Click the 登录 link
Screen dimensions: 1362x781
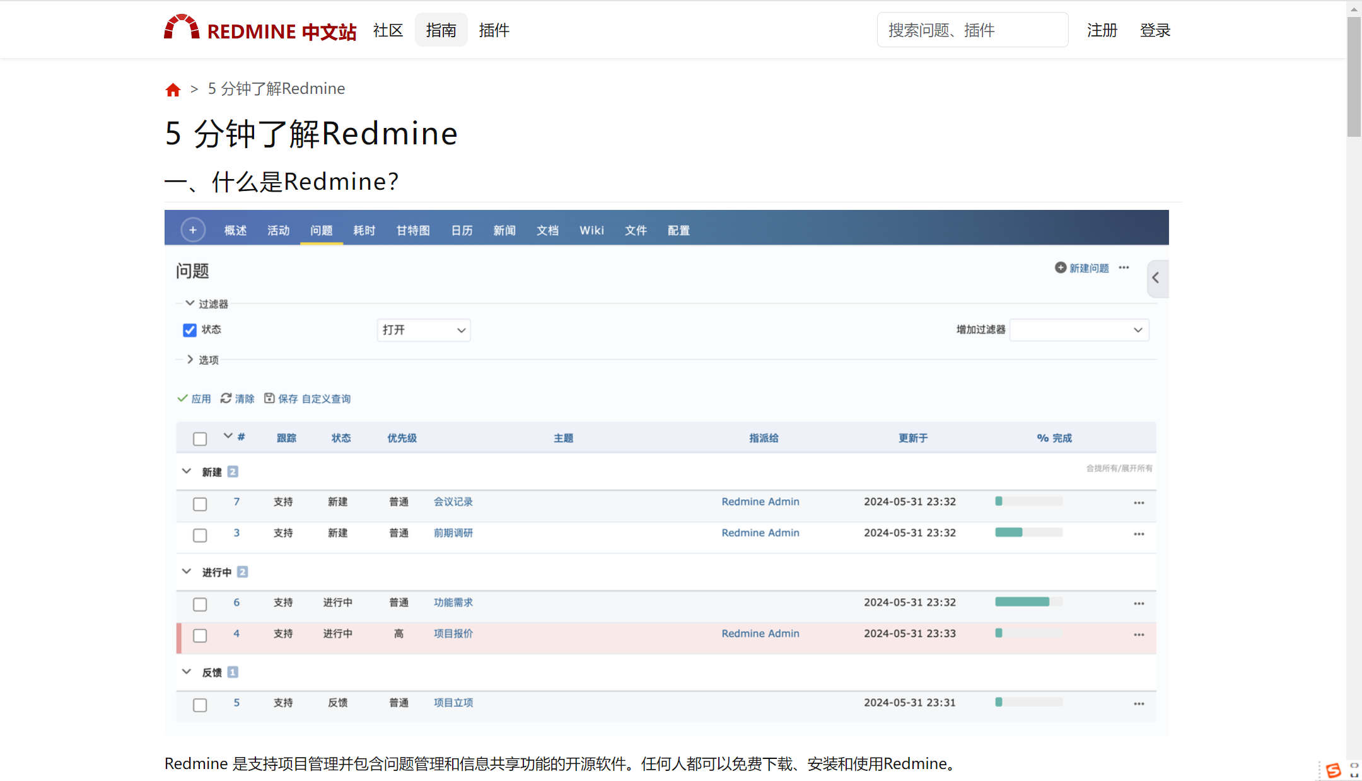pos(1155,30)
